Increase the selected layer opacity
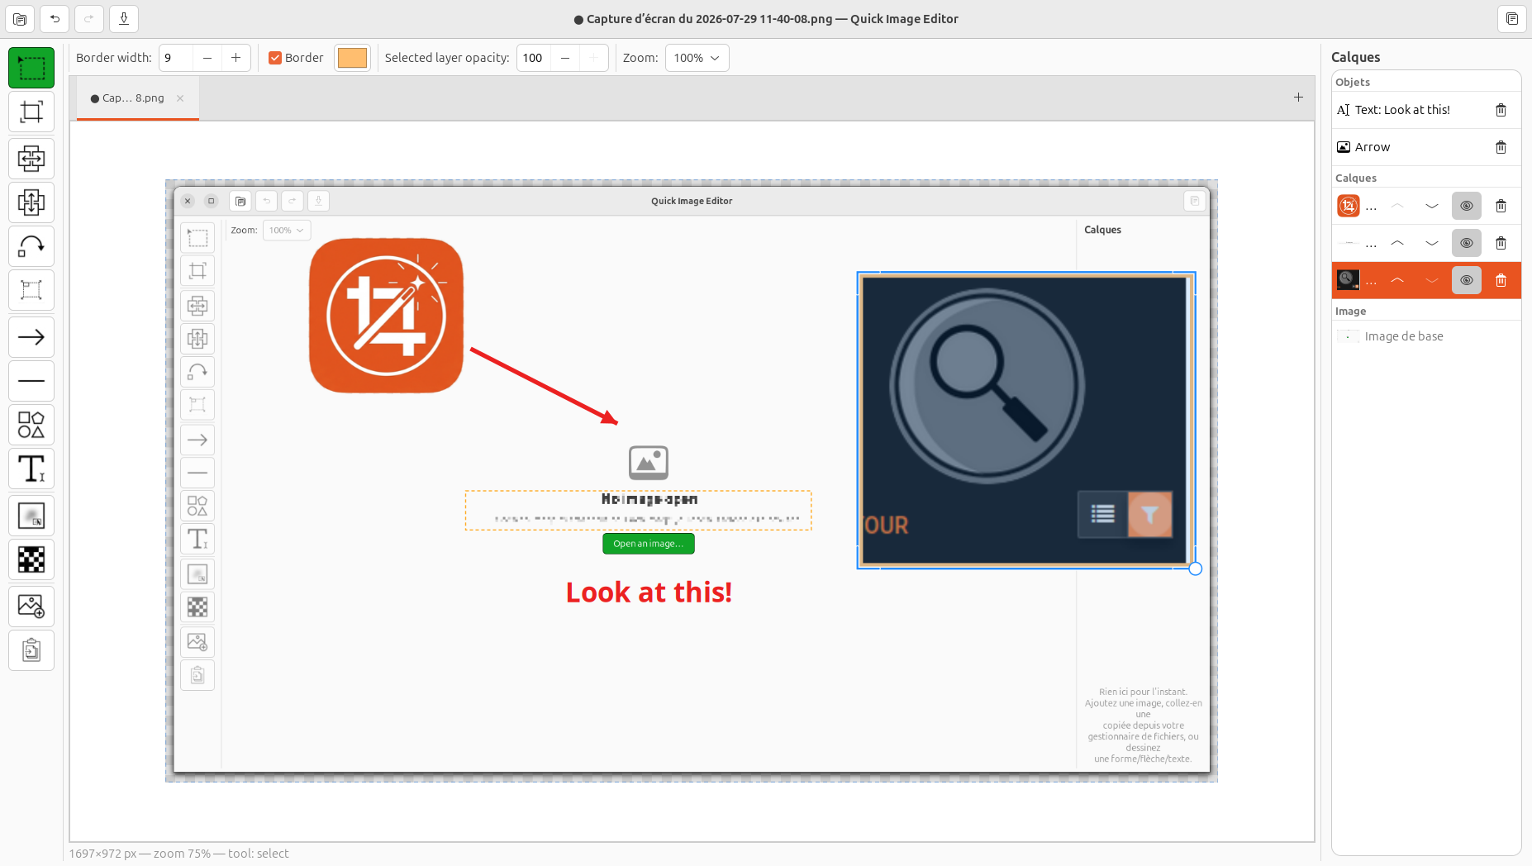Image resolution: width=1532 pixels, height=866 pixels. [x=594, y=58]
